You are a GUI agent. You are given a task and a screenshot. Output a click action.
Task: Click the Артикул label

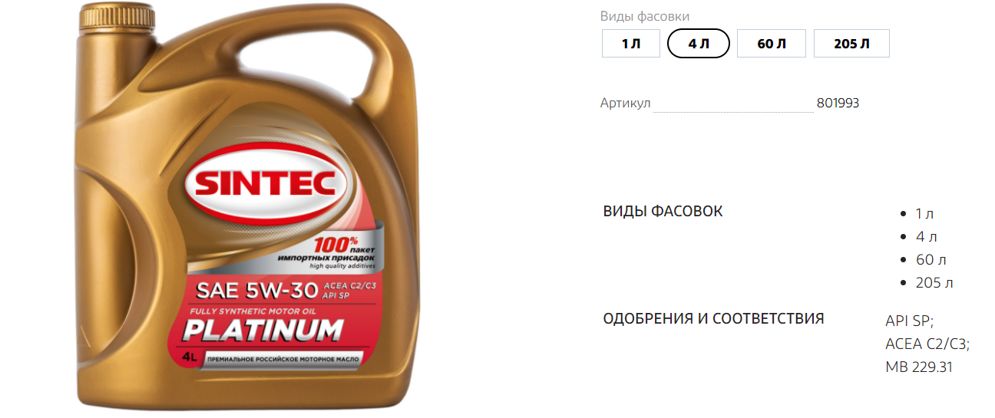(626, 103)
